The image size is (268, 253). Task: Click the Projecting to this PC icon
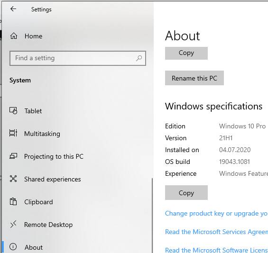pyautogui.click(x=13, y=156)
